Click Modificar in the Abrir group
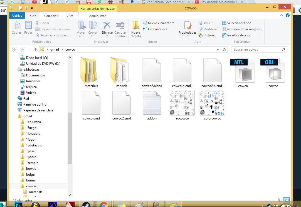This screenshot has height=207, width=301. [x=208, y=29]
